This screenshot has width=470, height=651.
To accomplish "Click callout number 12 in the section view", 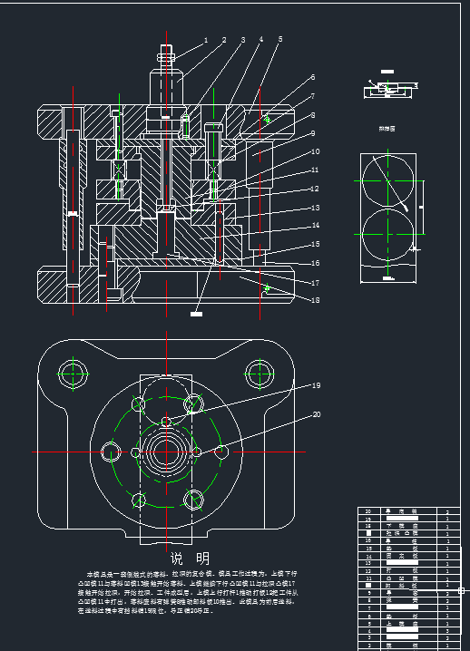I will 315,189.
